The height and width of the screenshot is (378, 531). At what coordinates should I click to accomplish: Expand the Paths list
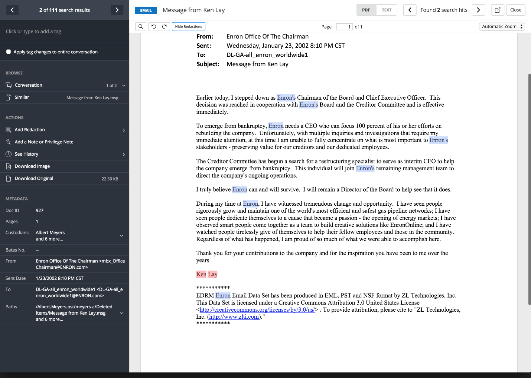[x=121, y=313]
